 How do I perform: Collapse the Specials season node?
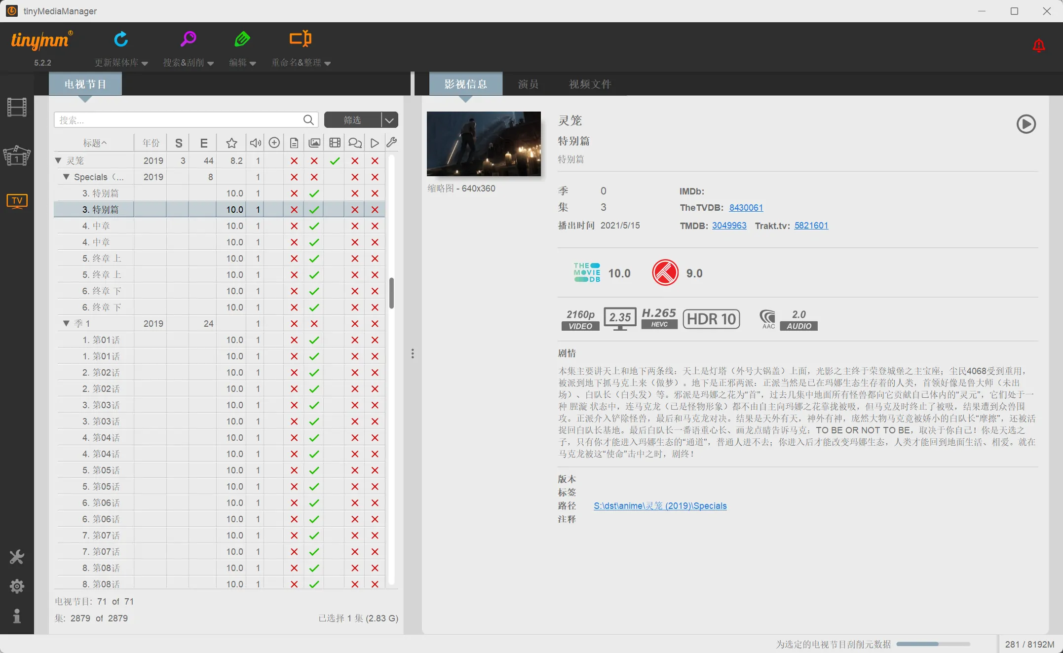66,177
